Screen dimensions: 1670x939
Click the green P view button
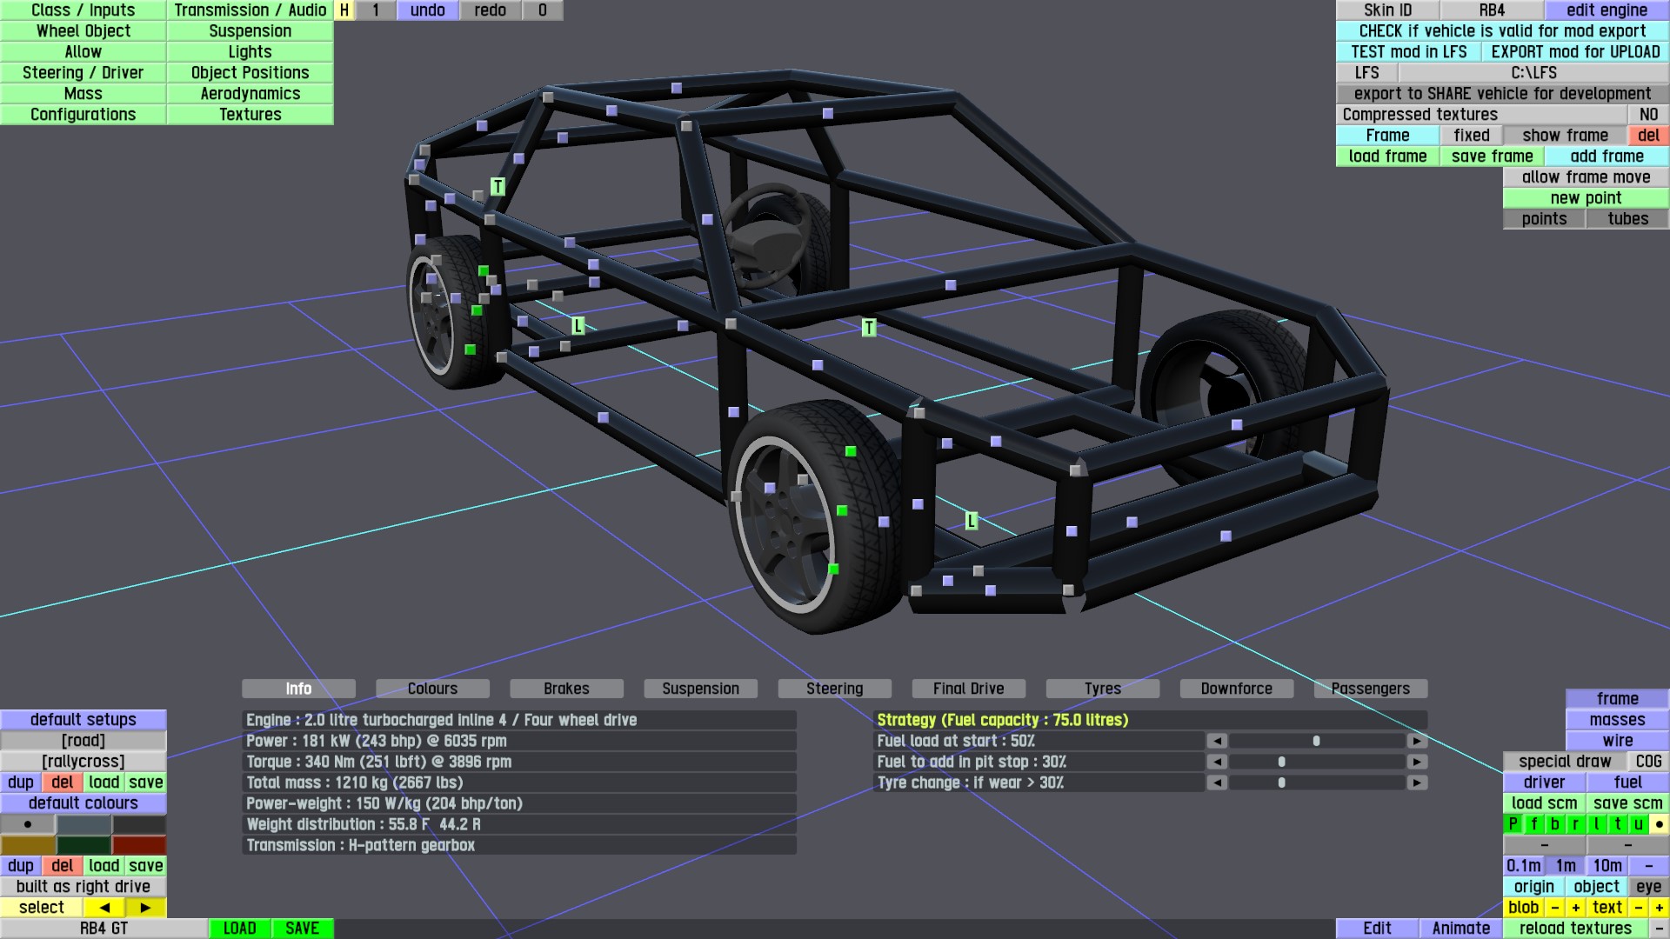1513,824
